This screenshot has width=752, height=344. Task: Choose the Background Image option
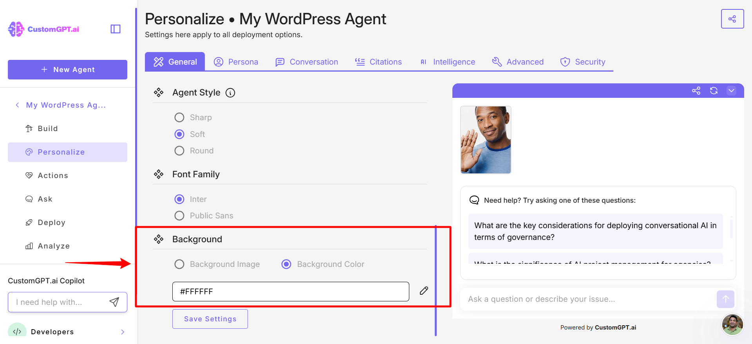[179, 264]
